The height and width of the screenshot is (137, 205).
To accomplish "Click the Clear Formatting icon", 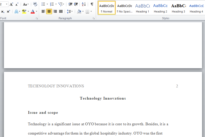I will 35,4.
